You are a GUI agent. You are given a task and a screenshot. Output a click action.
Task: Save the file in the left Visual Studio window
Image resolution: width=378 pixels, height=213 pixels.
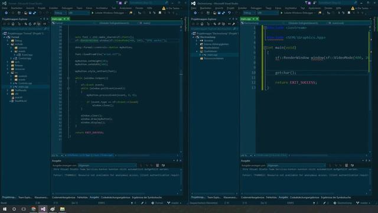point(30,13)
